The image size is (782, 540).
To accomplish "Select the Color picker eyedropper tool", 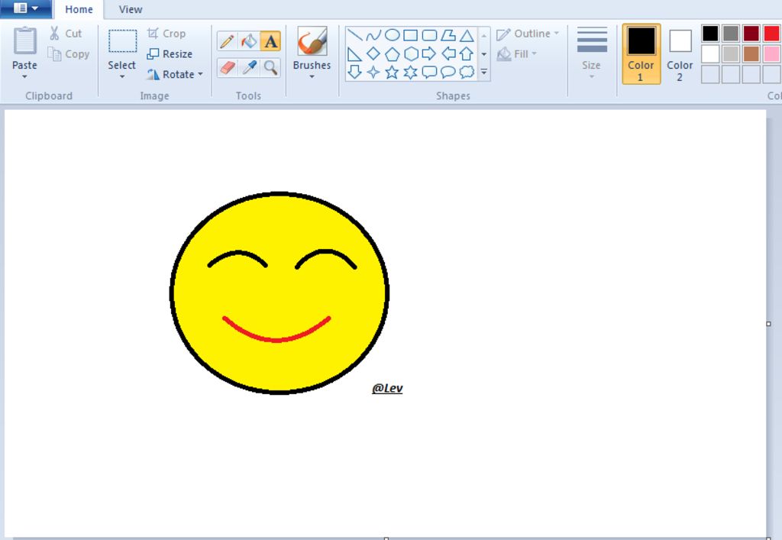I will pos(249,67).
